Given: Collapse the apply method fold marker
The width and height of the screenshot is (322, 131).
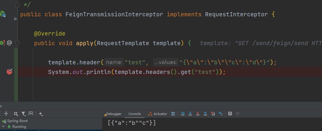Looking at the screenshot, I should pyautogui.click(x=17, y=43).
